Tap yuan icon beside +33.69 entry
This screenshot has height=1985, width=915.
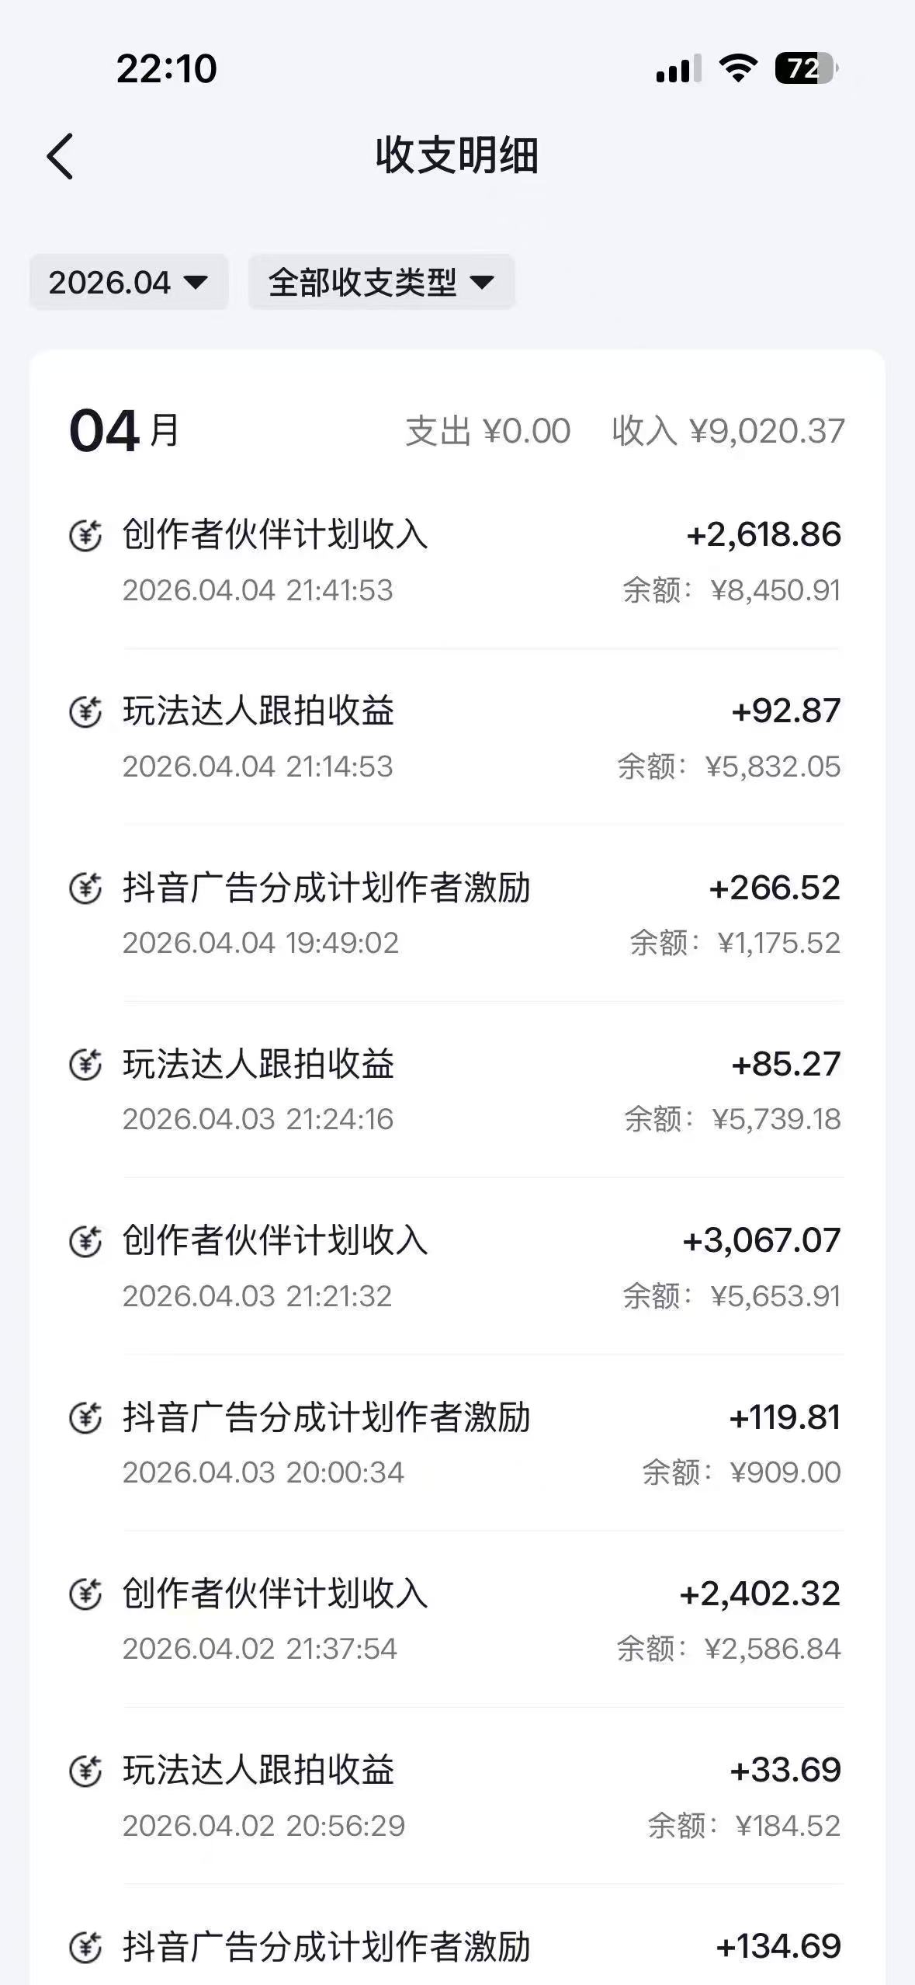pyautogui.click(x=85, y=1770)
